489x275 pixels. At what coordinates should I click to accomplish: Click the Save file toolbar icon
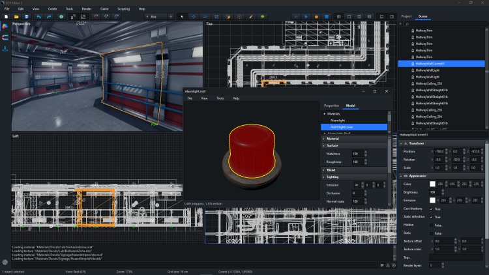coord(26,16)
